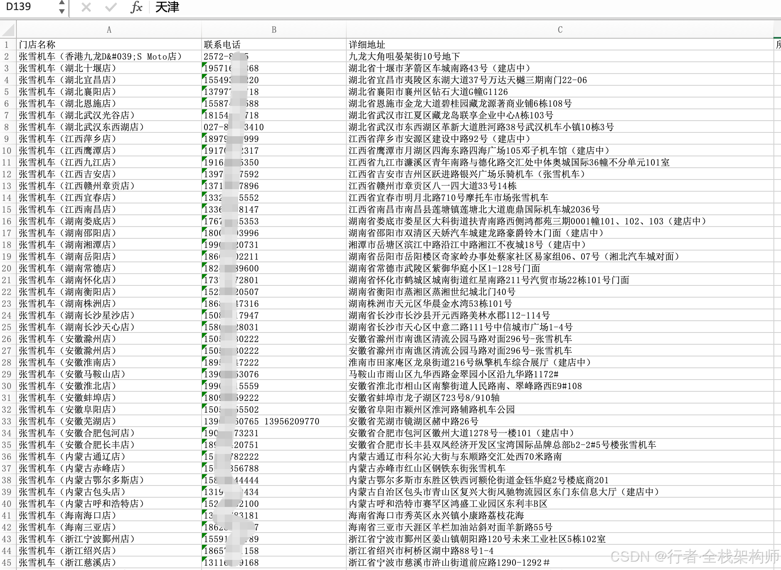Select cell 张雪机车（湖北武汉东西湖店）
The width and height of the screenshot is (781, 570).
coord(109,127)
